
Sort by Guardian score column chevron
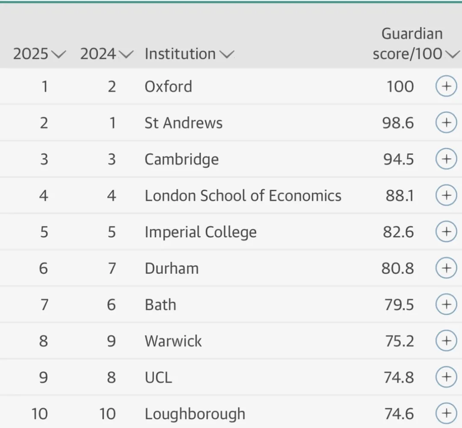click(451, 54)
